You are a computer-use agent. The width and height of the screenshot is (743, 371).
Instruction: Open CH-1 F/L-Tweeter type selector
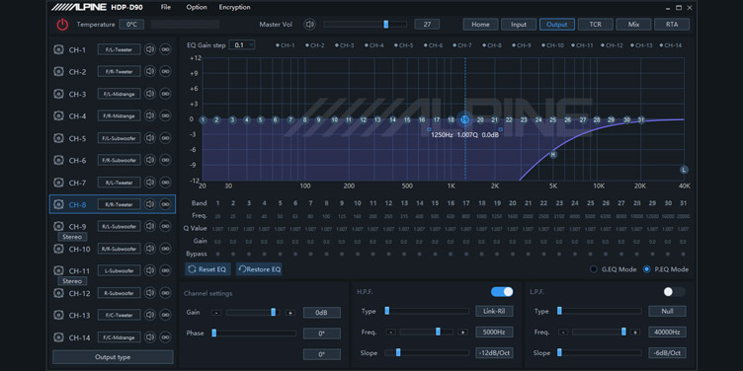(x=119, y=49)
